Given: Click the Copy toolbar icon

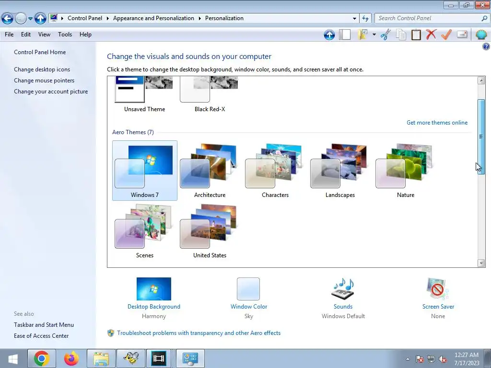Looking at the screenshot, I should tap(401, 34).
